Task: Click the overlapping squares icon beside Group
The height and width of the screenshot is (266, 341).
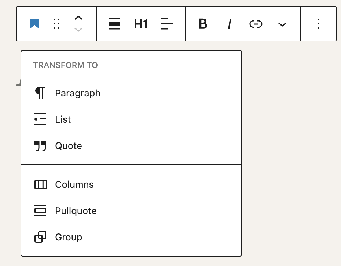Action: (x=40, y=237)
